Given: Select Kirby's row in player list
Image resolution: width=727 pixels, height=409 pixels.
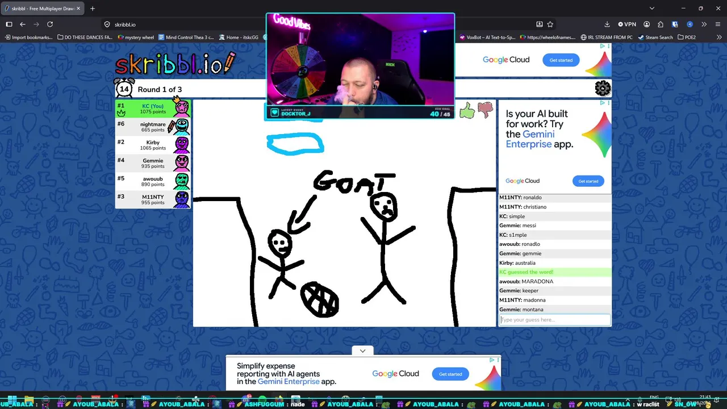Looking at the screenshot, I should tap(153, 145).
